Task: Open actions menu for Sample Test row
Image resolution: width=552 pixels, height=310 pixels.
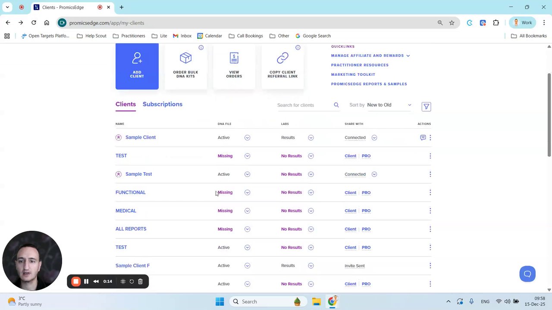Action: [x=430, y=174]
